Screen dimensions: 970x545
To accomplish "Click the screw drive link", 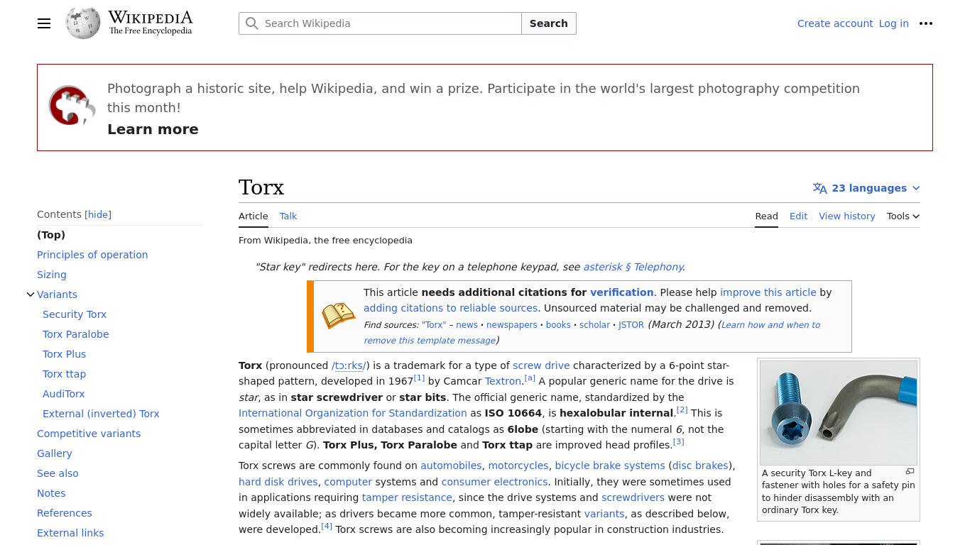I will 541,365.
